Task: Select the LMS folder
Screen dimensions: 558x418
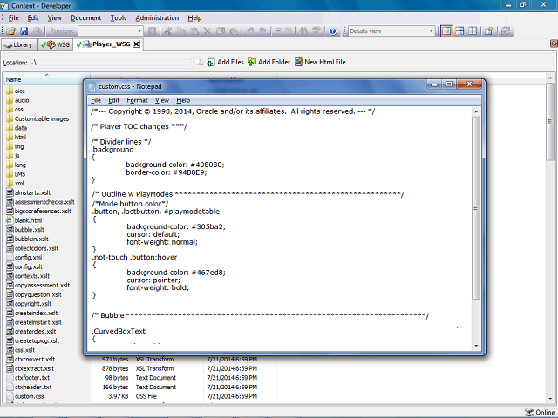Action: 16,174
